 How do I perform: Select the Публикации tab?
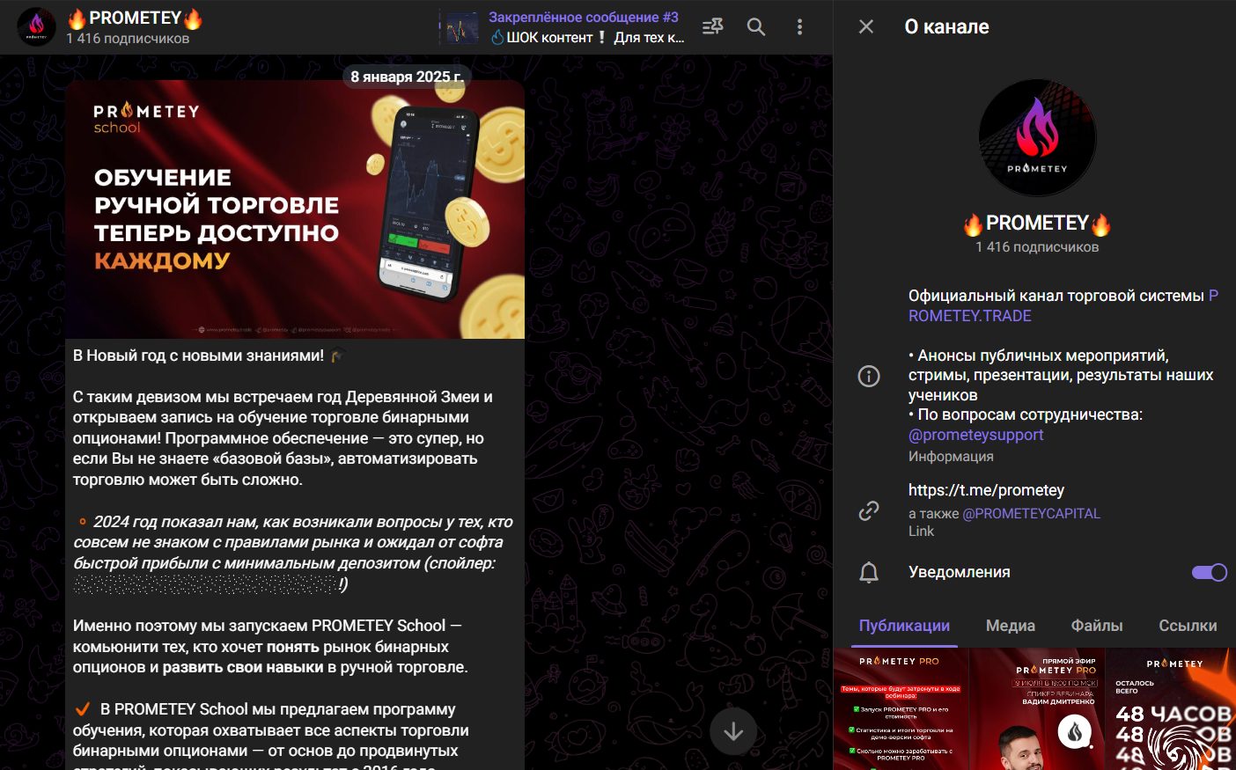(904, 626)
